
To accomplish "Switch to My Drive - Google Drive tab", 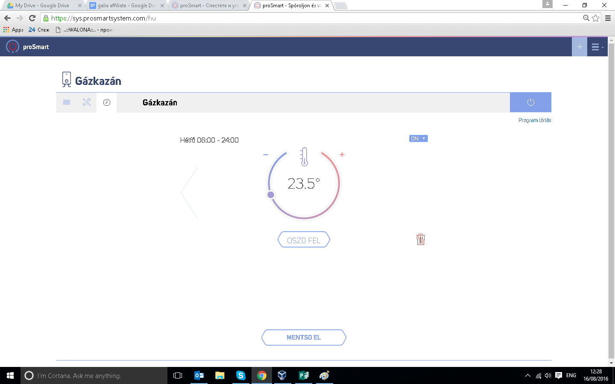I will click(x=44, y=6).
